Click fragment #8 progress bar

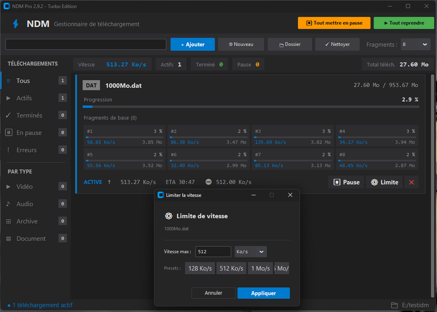(x=377, y=161)
